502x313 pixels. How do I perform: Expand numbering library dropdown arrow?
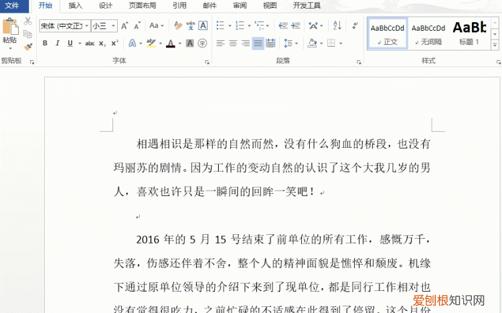click(249, 25)
